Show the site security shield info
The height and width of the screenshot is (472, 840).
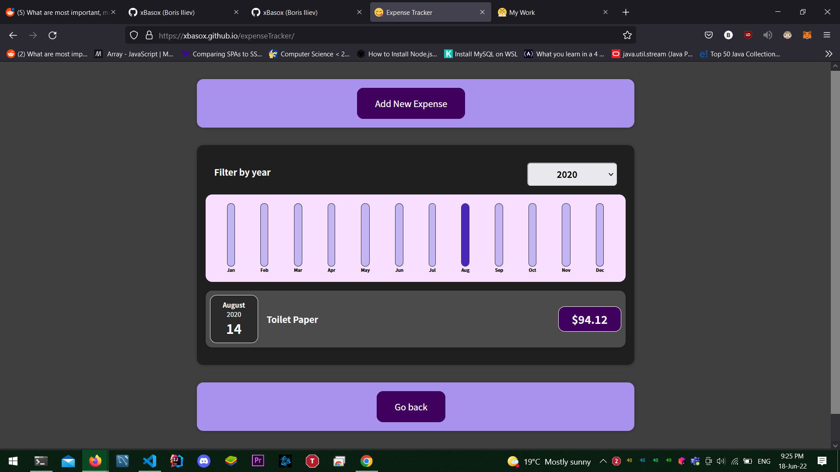(x=134, y=35)
